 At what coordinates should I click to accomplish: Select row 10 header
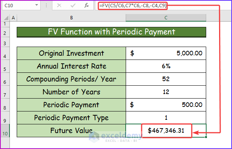(5, 131)
